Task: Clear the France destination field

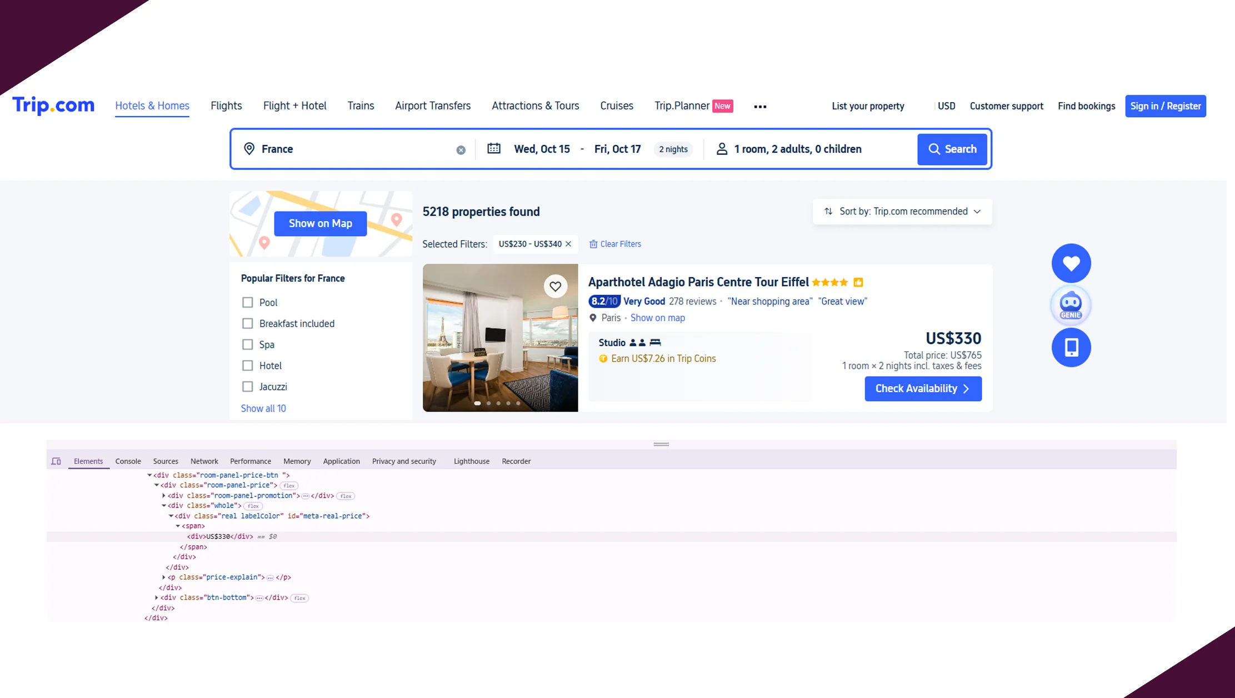Action: (x=461, y=150)
